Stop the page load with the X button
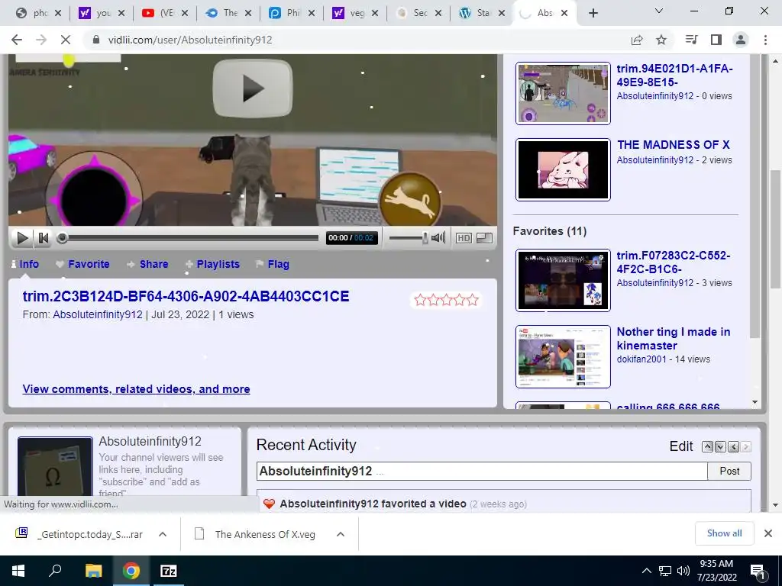The width and height of the screenshot is (782, 586). pos(66,40)
